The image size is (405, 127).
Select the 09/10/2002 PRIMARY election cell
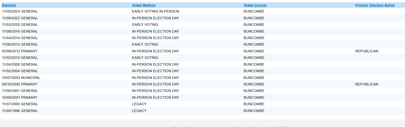[20, 84]
